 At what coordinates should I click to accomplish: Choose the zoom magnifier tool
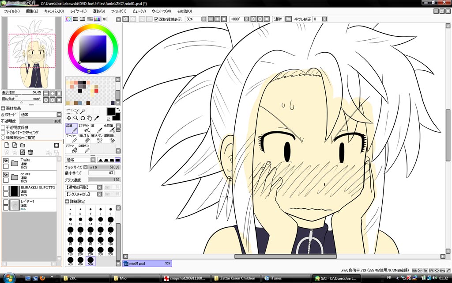coord(76,118)
